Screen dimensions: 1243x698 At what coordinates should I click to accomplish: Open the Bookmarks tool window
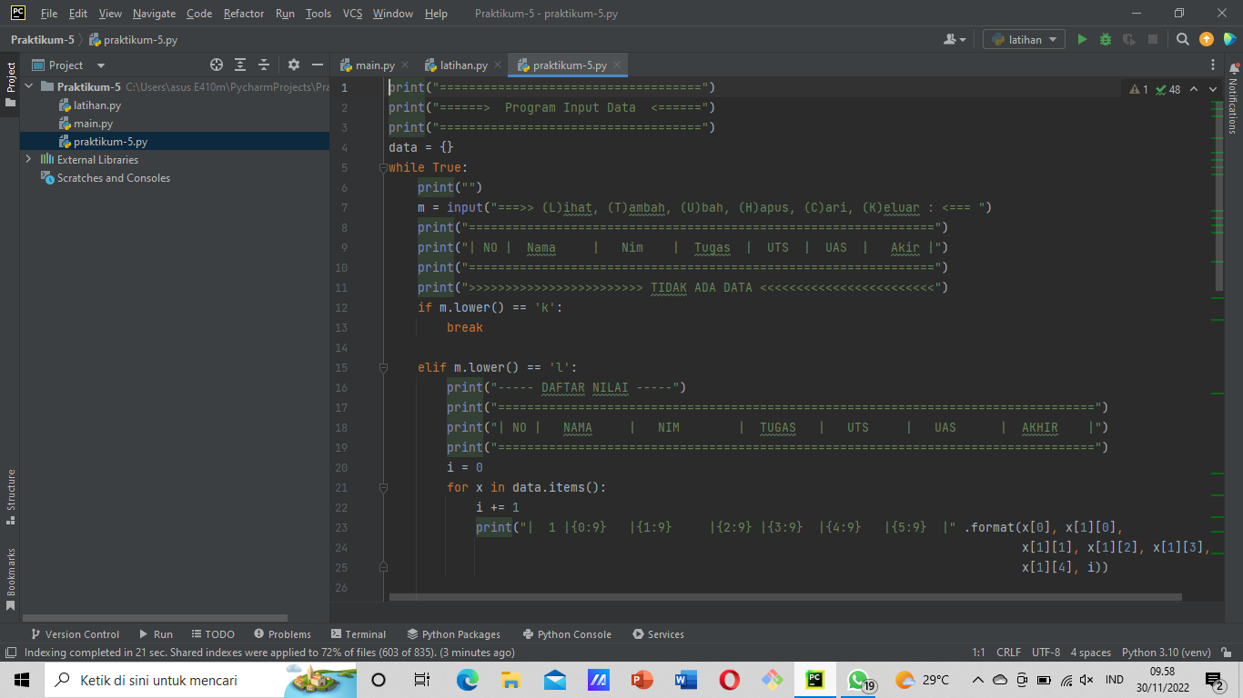click(x=10, y=579)
